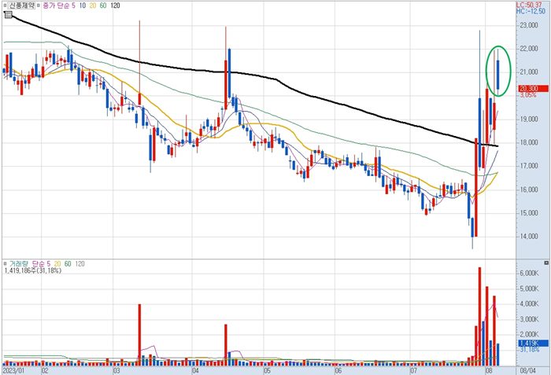Screen dimensions: 551x375
Task: Click the 16,000 price axis label
Action: pos(528,189)
